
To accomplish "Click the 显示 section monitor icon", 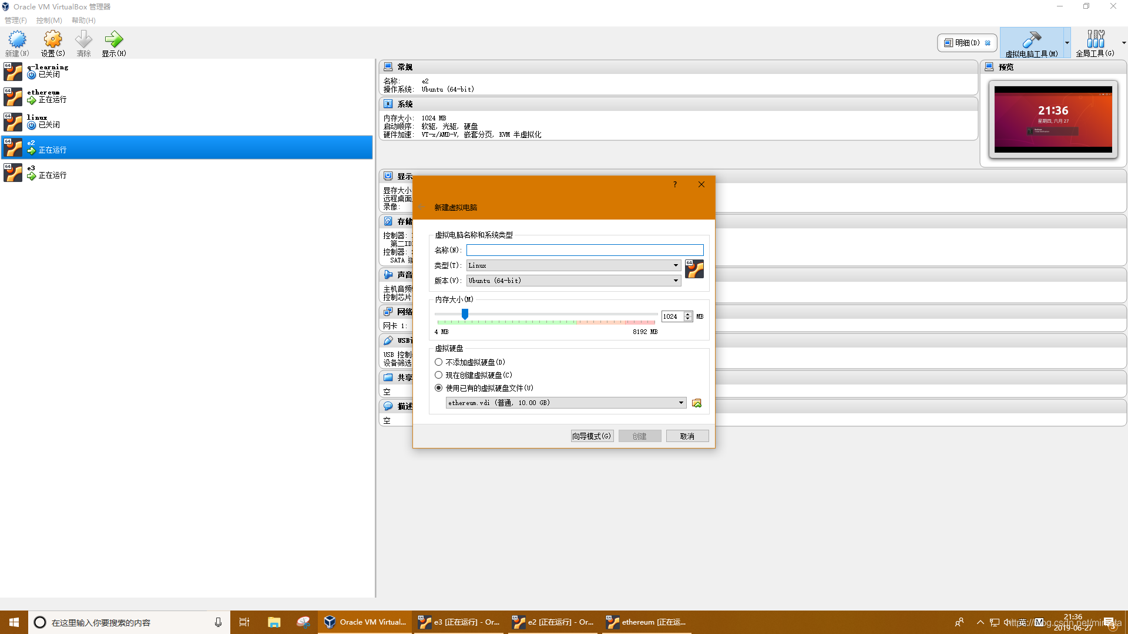I will [388, 176].
